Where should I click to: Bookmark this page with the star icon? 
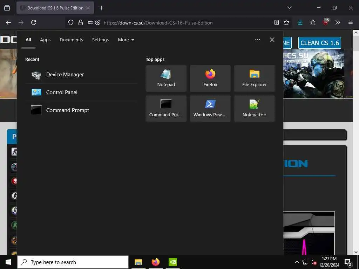coord(286,22)
